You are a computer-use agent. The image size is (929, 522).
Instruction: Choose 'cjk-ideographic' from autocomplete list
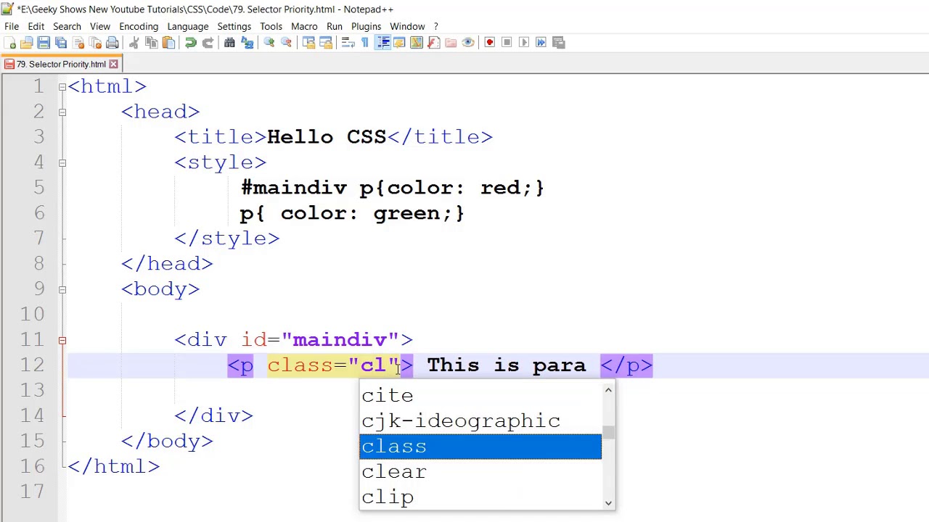click(480, 421)
